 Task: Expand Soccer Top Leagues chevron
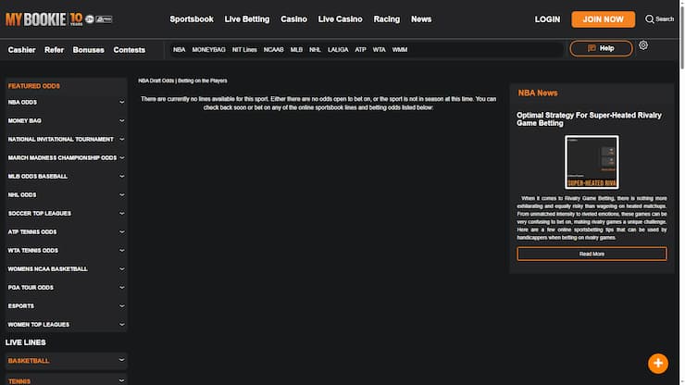pos(122,213)
